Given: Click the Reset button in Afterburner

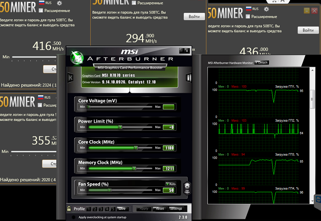Looking at the screenshot, I should tap(160, 209).
